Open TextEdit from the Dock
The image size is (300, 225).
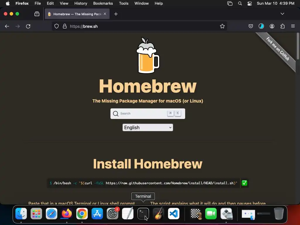click(x=128, y=214)
